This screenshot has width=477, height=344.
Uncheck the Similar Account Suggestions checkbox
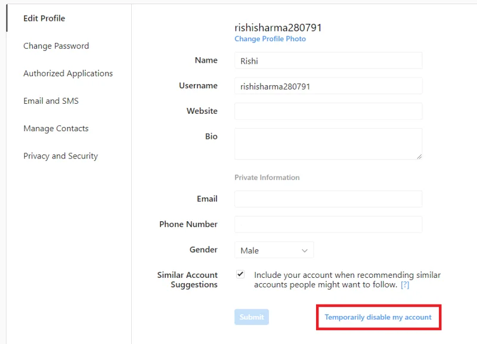(240, 274)
